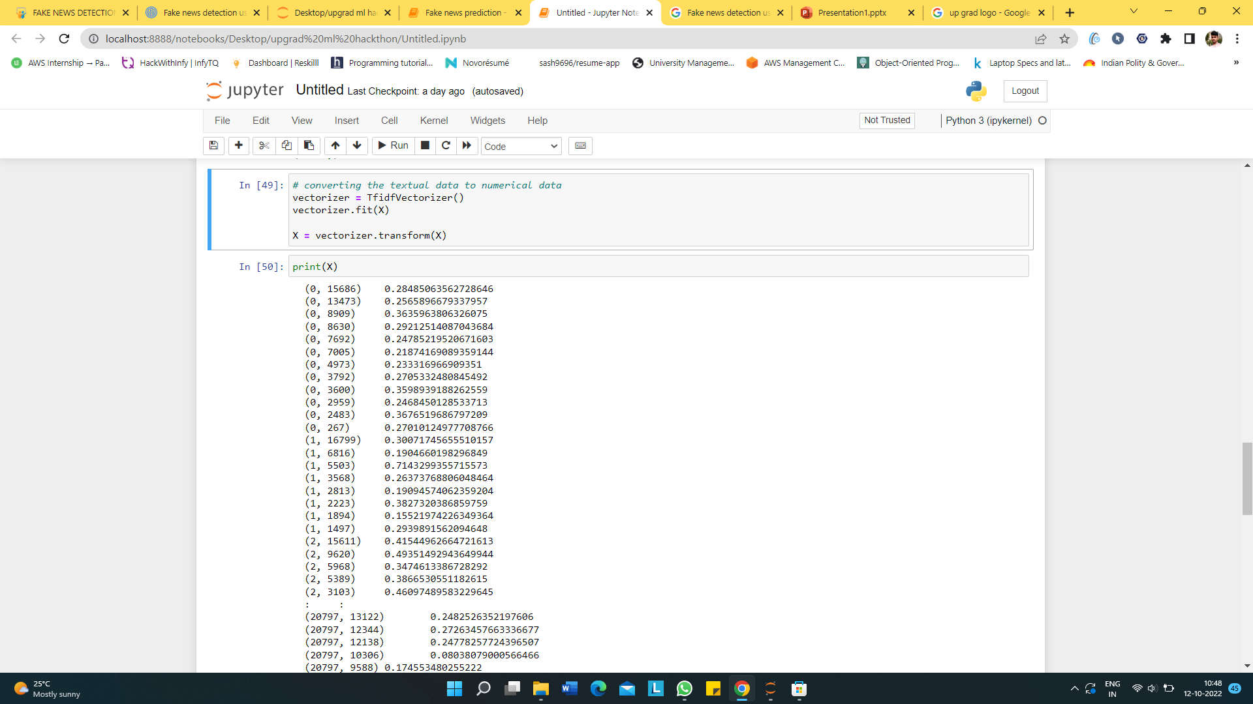
Task: Expand the hidden bookmarks chevron
Action: [1235, 63]
